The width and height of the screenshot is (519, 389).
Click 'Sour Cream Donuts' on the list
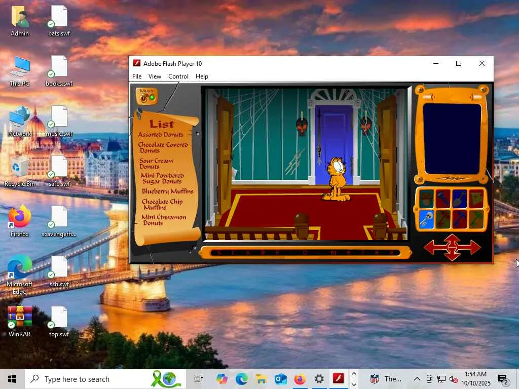coord(156,164)
